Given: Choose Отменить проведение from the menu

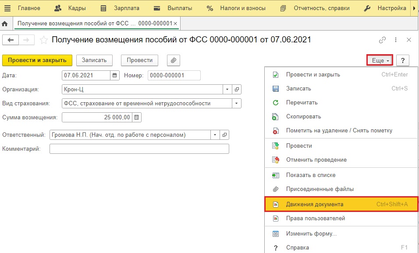Looking at the screenshot, I should pos(316,159).
